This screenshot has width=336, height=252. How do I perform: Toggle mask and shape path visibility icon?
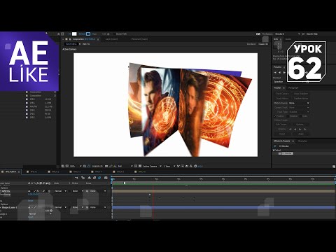tap(89, 166)
